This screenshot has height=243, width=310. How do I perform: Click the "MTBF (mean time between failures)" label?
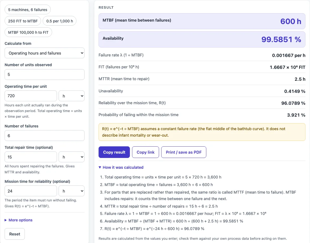coord(137,20)
